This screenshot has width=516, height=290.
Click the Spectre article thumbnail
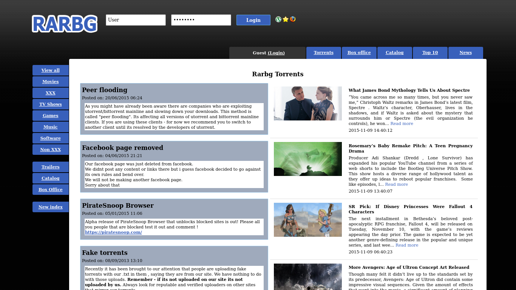point(308,103)
